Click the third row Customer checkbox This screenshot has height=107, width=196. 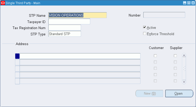click(155, 68)
